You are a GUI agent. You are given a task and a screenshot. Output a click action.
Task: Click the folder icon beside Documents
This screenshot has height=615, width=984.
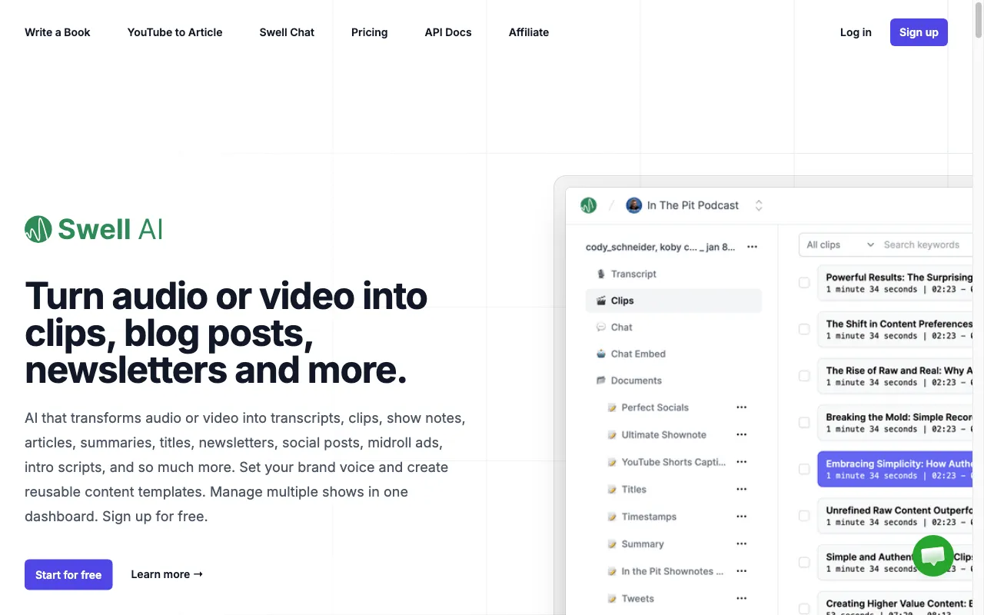pos(601,381)
